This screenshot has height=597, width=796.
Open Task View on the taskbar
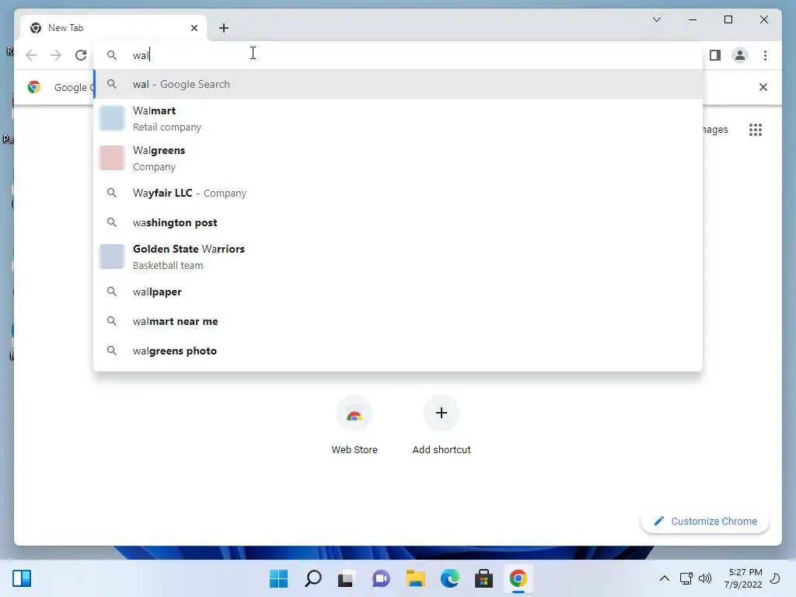(346, 578)
